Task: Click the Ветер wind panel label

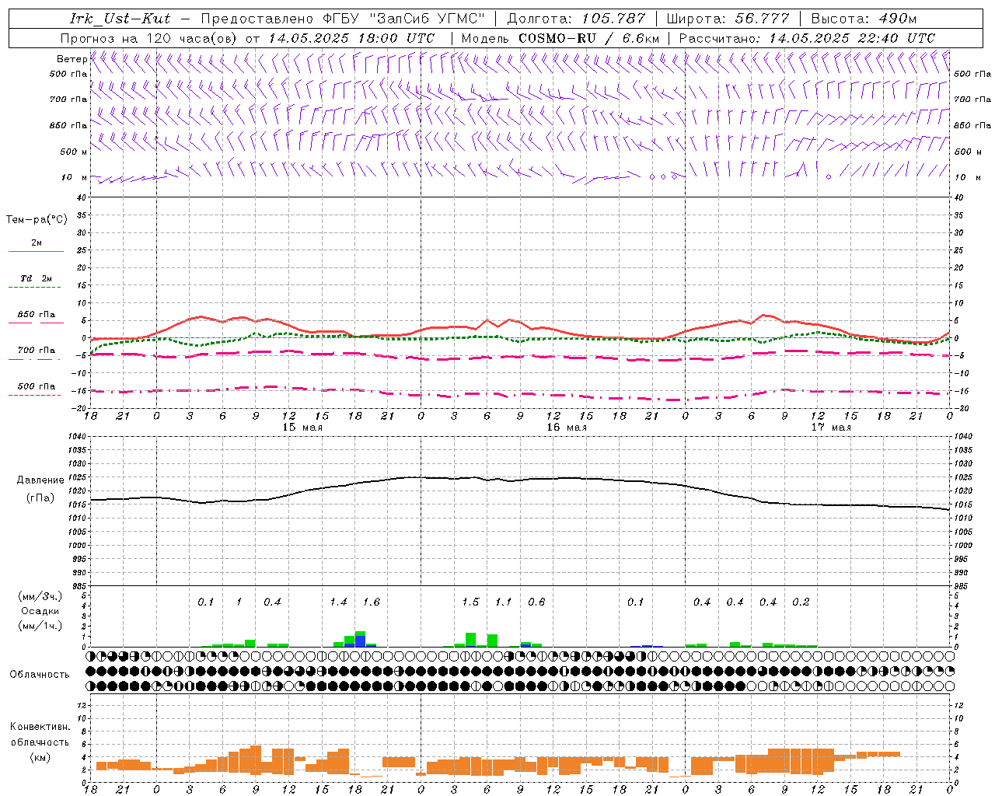Action: tap(71, 59)
